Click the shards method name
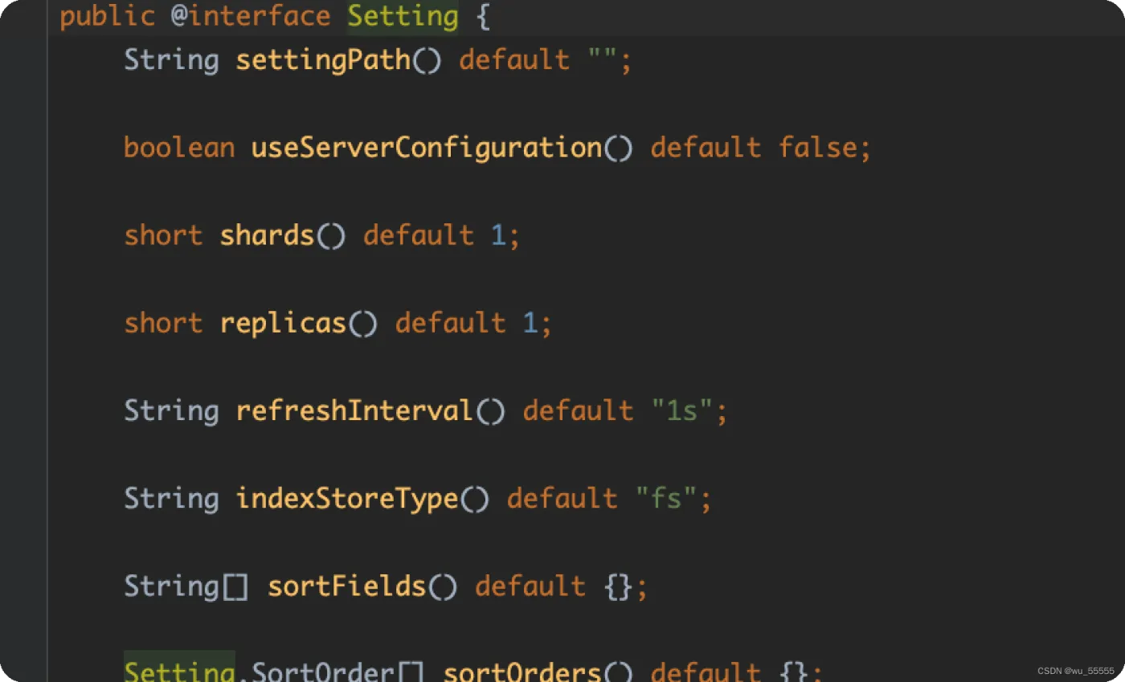The height and width of the screenshot is (682, 1125). (267, 235)
